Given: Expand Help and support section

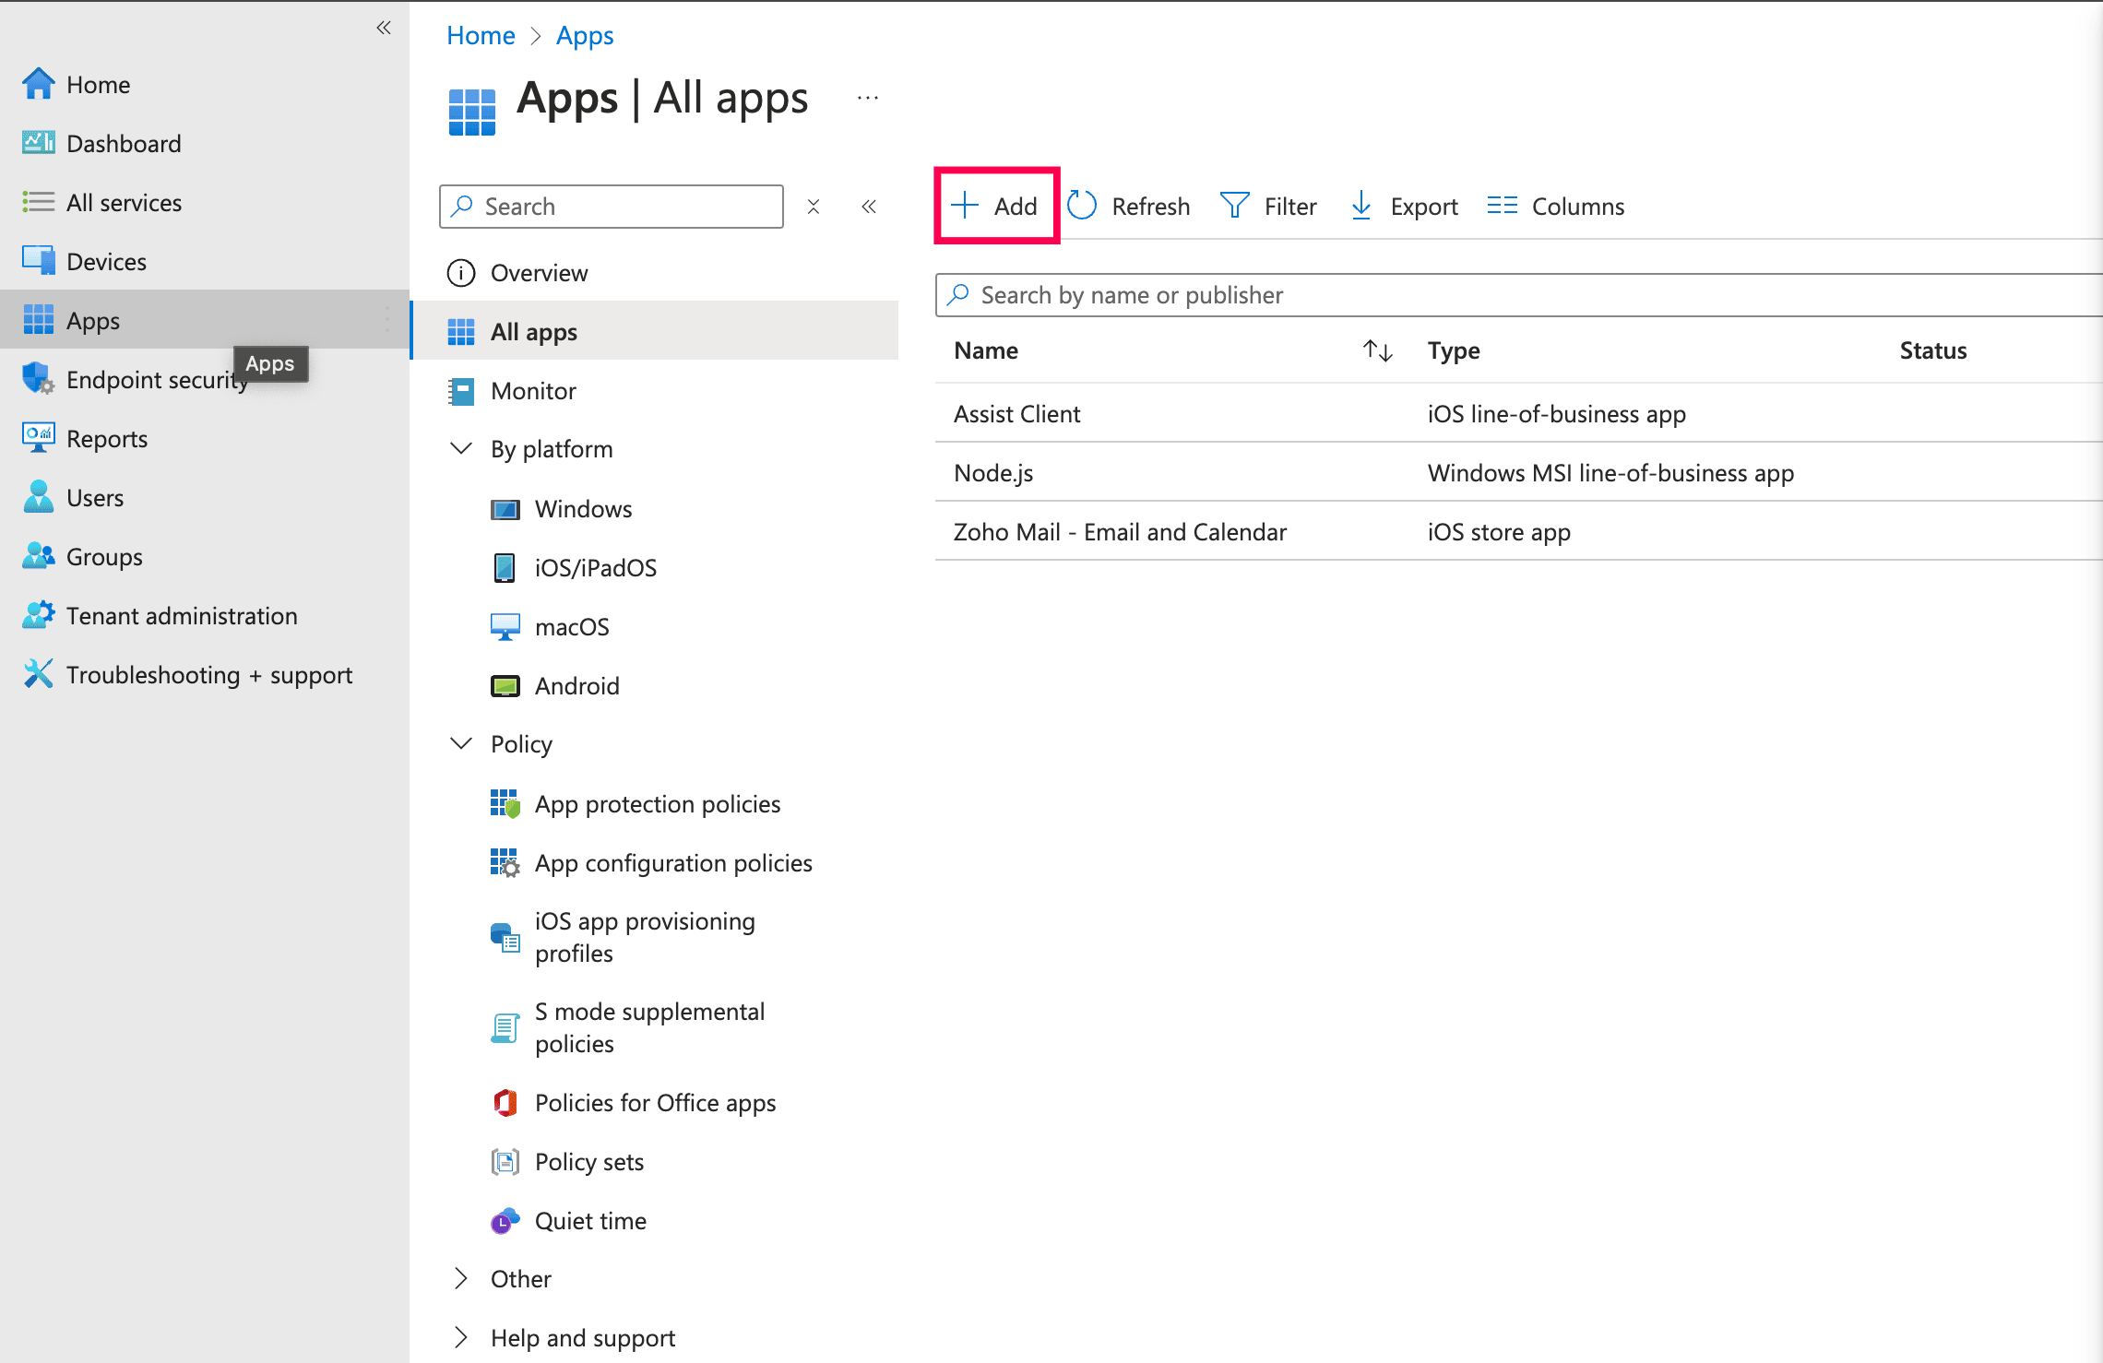Looking at the screenshot, I should pyautogui.click(x=461, y=1338).
